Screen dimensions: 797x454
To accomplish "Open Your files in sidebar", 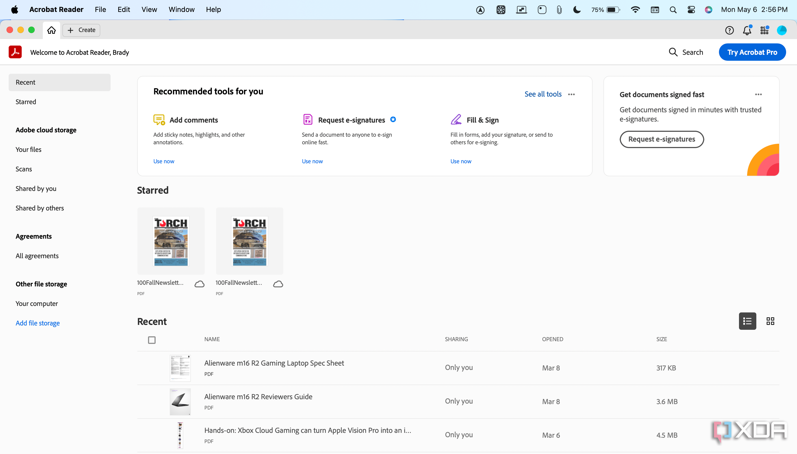I will (x=28, y=149).
